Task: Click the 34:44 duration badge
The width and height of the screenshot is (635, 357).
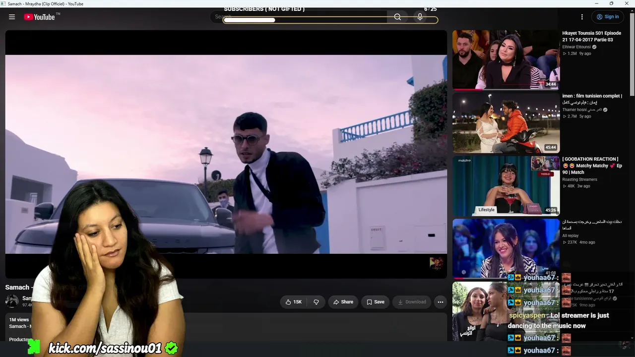Action: coord(551,84)
